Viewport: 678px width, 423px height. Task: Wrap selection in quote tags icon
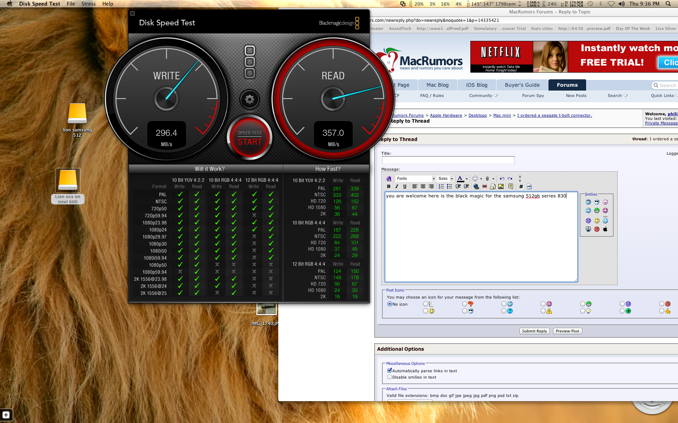511,186
